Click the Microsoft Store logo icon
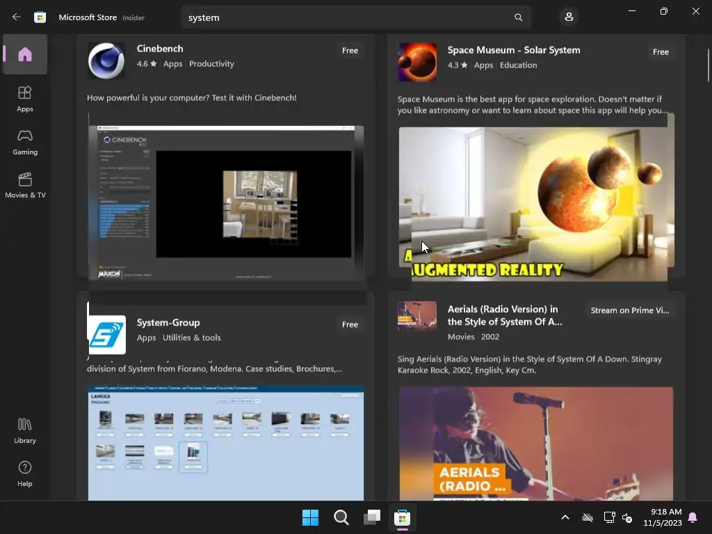This screenshot has width=712, height=534. (40, 17)
